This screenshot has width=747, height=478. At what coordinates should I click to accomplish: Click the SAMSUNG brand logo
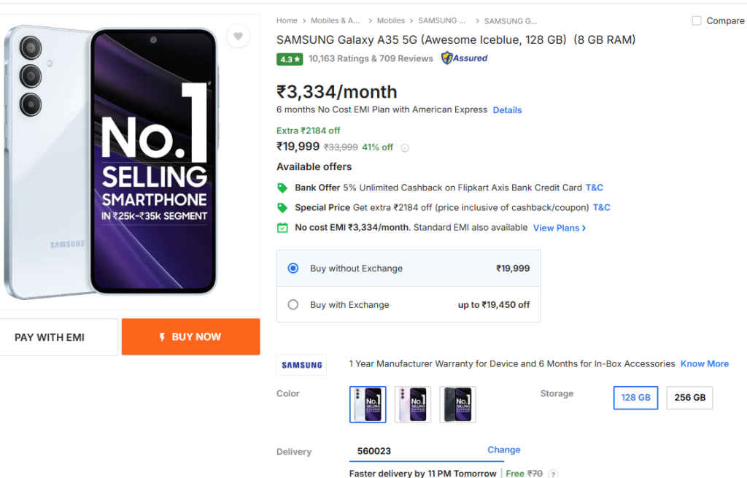click(301, 363)
